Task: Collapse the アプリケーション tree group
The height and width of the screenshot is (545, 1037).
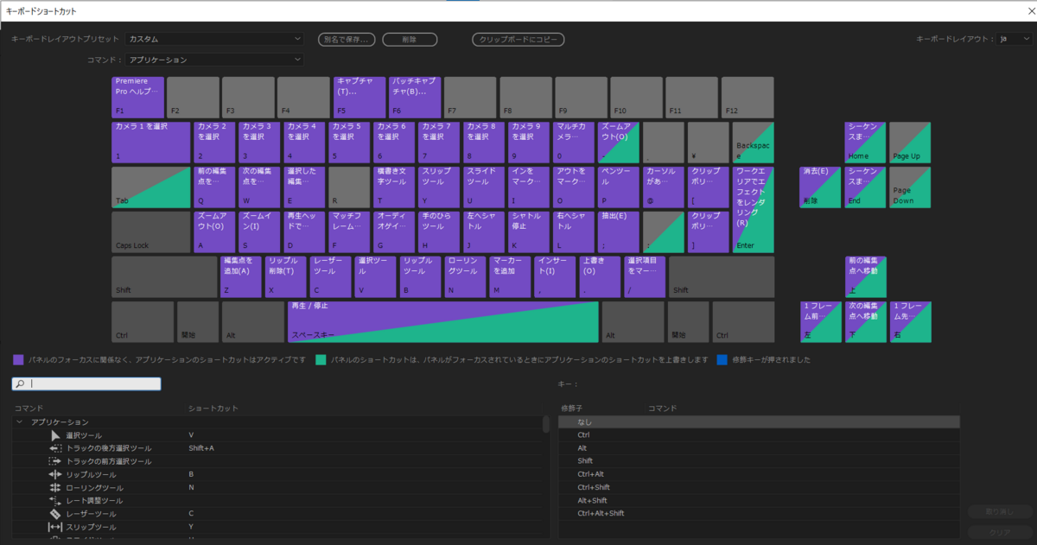Action: [x=19, y=421]
